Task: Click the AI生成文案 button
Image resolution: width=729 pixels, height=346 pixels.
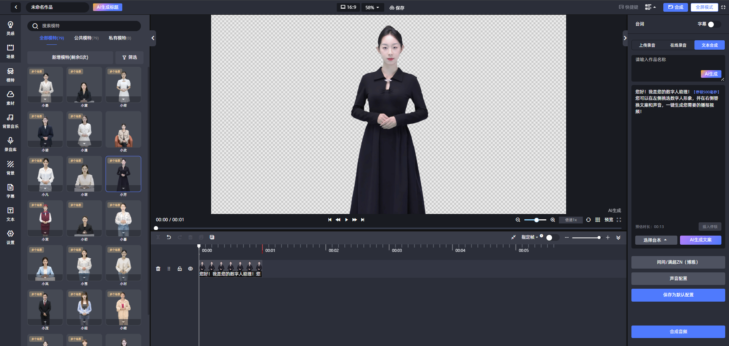Action: pos(701,240)
